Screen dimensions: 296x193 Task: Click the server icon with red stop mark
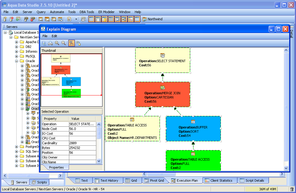click(x=12, y=19)
